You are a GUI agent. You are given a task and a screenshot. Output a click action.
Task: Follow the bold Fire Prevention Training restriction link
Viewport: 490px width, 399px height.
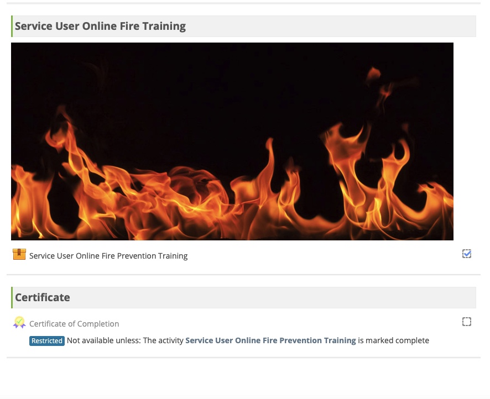[270, 340]
